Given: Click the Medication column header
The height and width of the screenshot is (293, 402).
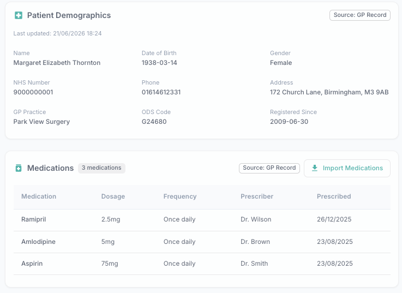Looking at the screenshot, I should coord(39,196).
